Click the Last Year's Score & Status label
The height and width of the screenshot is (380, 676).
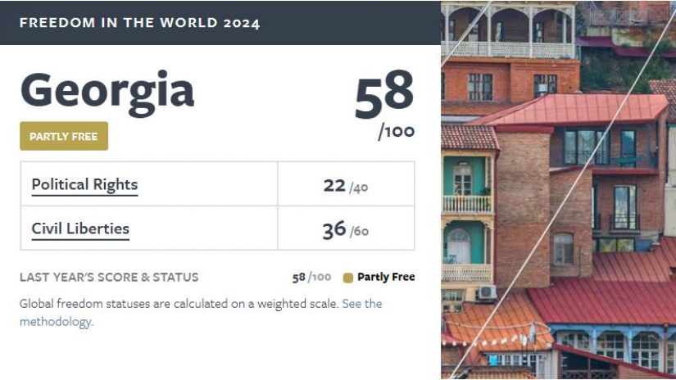click(x=109, y=278)
